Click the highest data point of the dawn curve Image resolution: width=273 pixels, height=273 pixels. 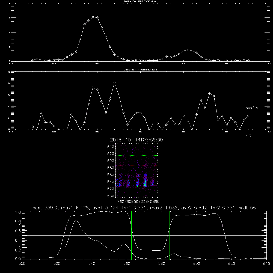point(93,17)
